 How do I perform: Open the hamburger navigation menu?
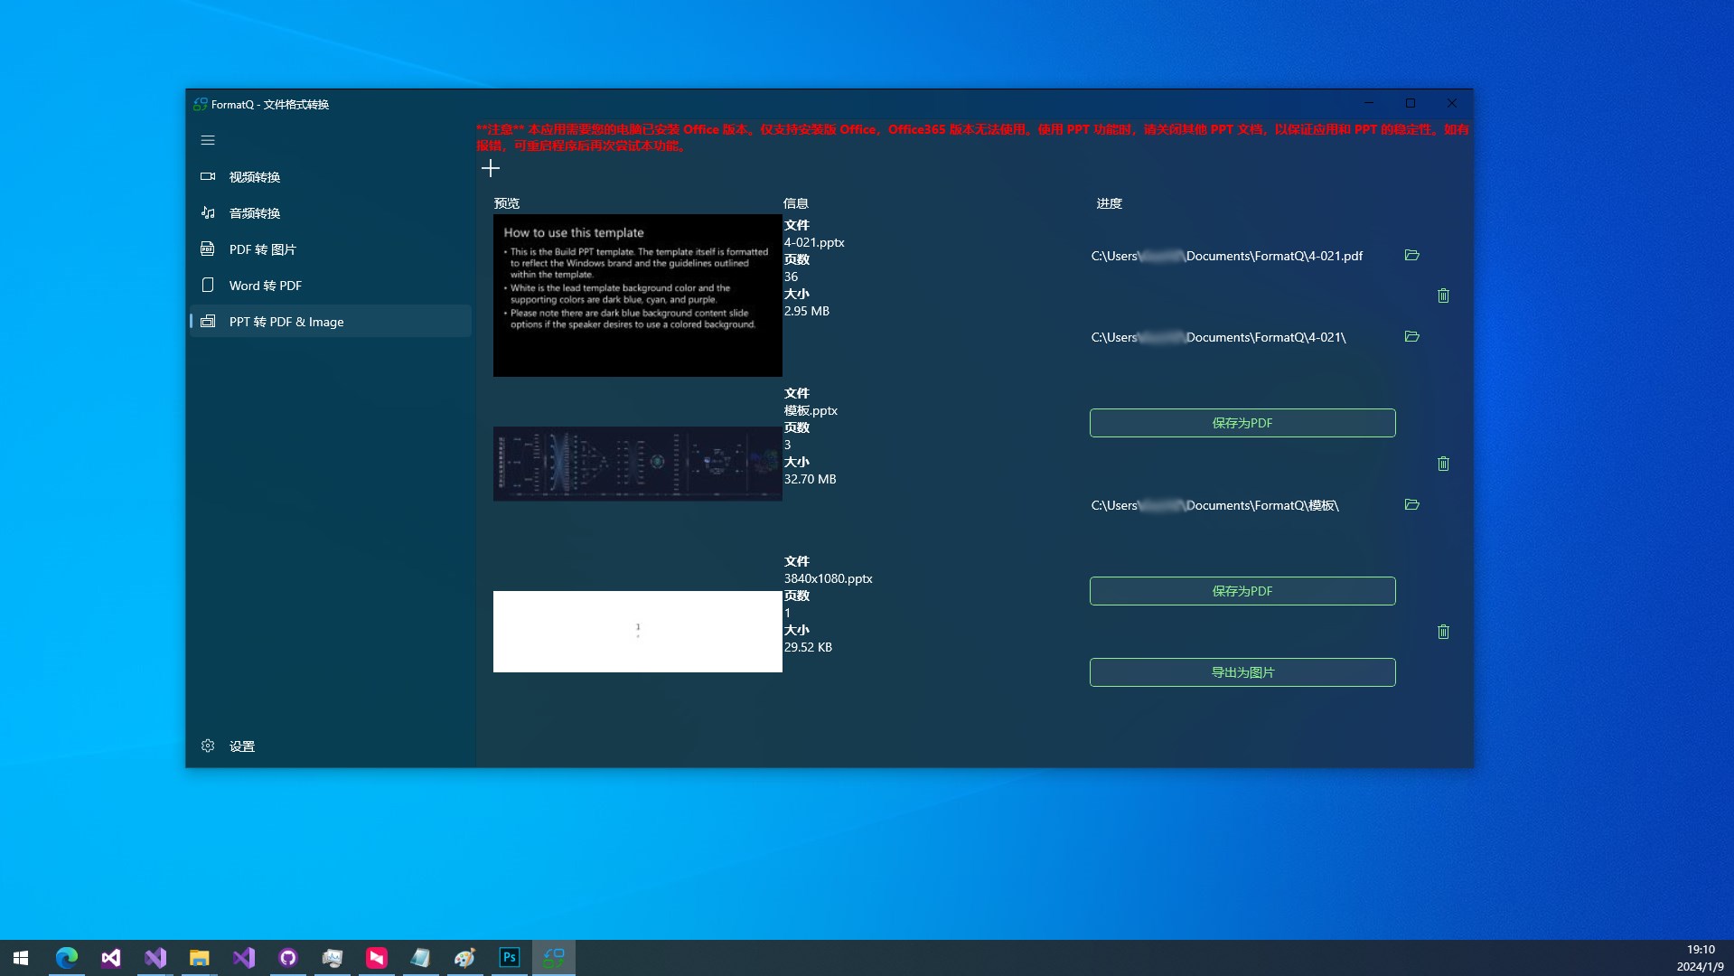(x=208, y=140)
